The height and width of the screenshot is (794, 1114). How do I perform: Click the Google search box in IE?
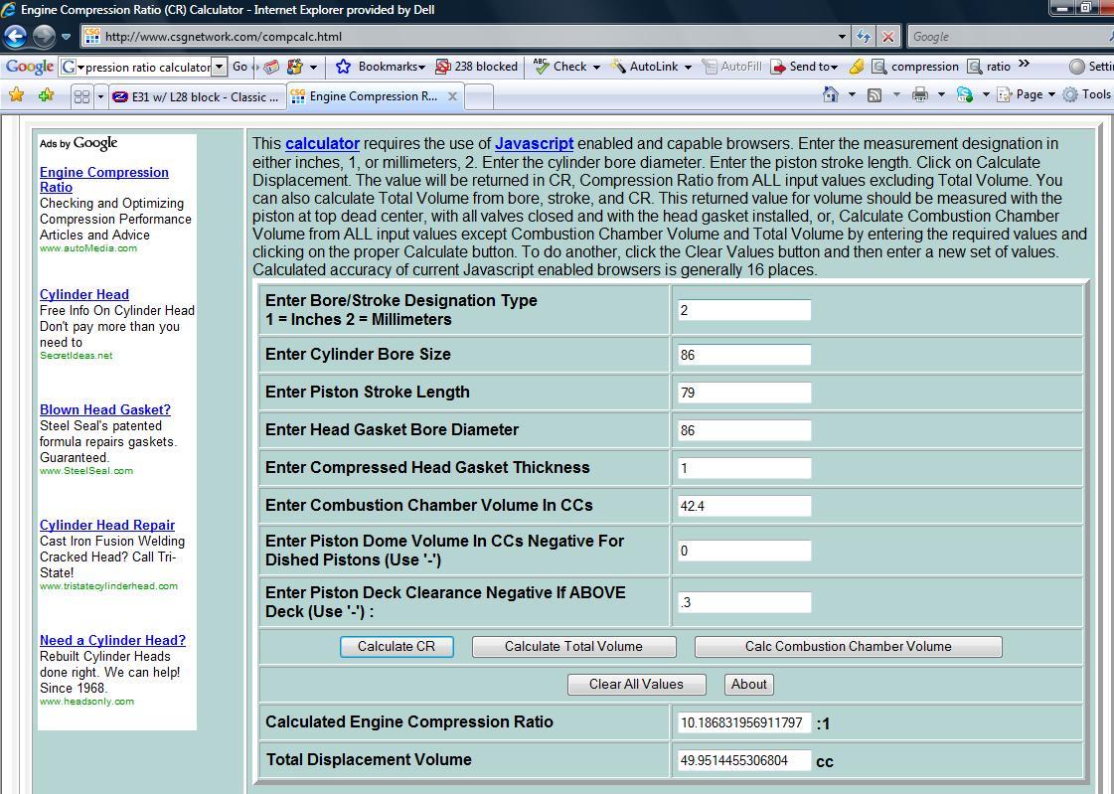tap(1008, 36)
